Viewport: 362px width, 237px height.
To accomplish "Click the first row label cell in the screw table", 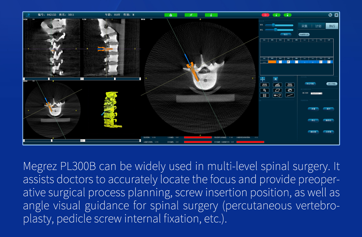I will pyautogui.click(x=264, y=62).
